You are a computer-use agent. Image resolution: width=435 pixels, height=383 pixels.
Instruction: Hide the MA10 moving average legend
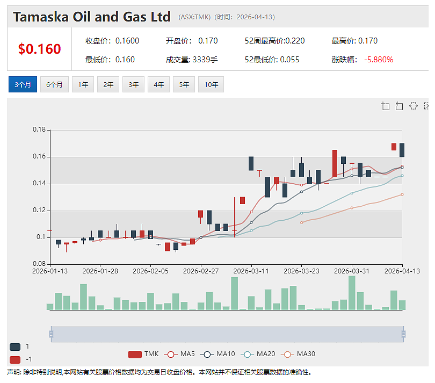click(218, 354)
